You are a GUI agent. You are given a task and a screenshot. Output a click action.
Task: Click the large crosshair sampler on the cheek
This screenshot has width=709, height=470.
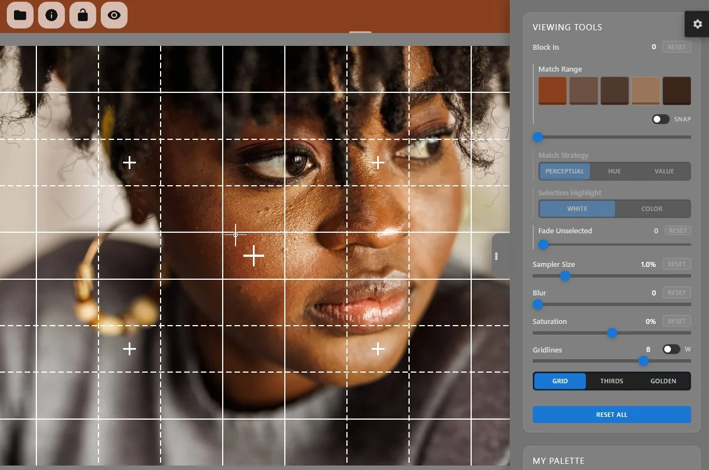tap(253, 256)
